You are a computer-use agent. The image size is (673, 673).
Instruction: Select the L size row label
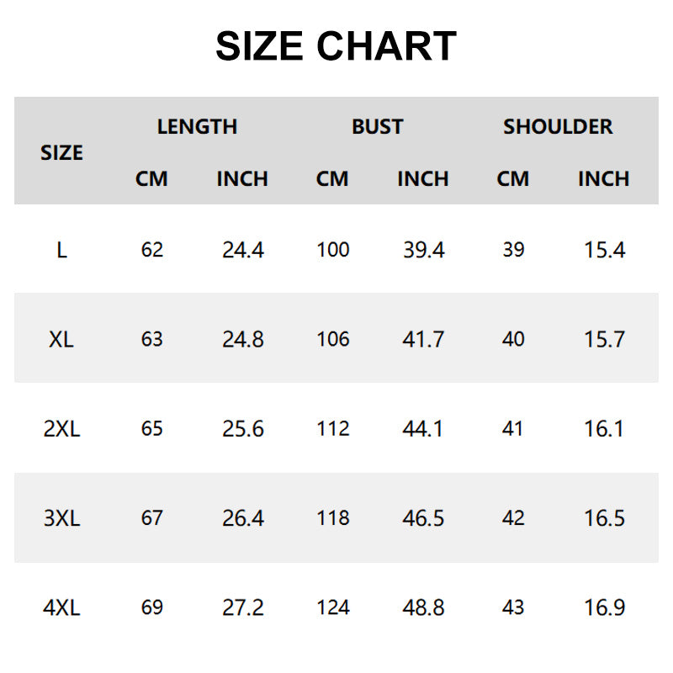pos(61,250)
